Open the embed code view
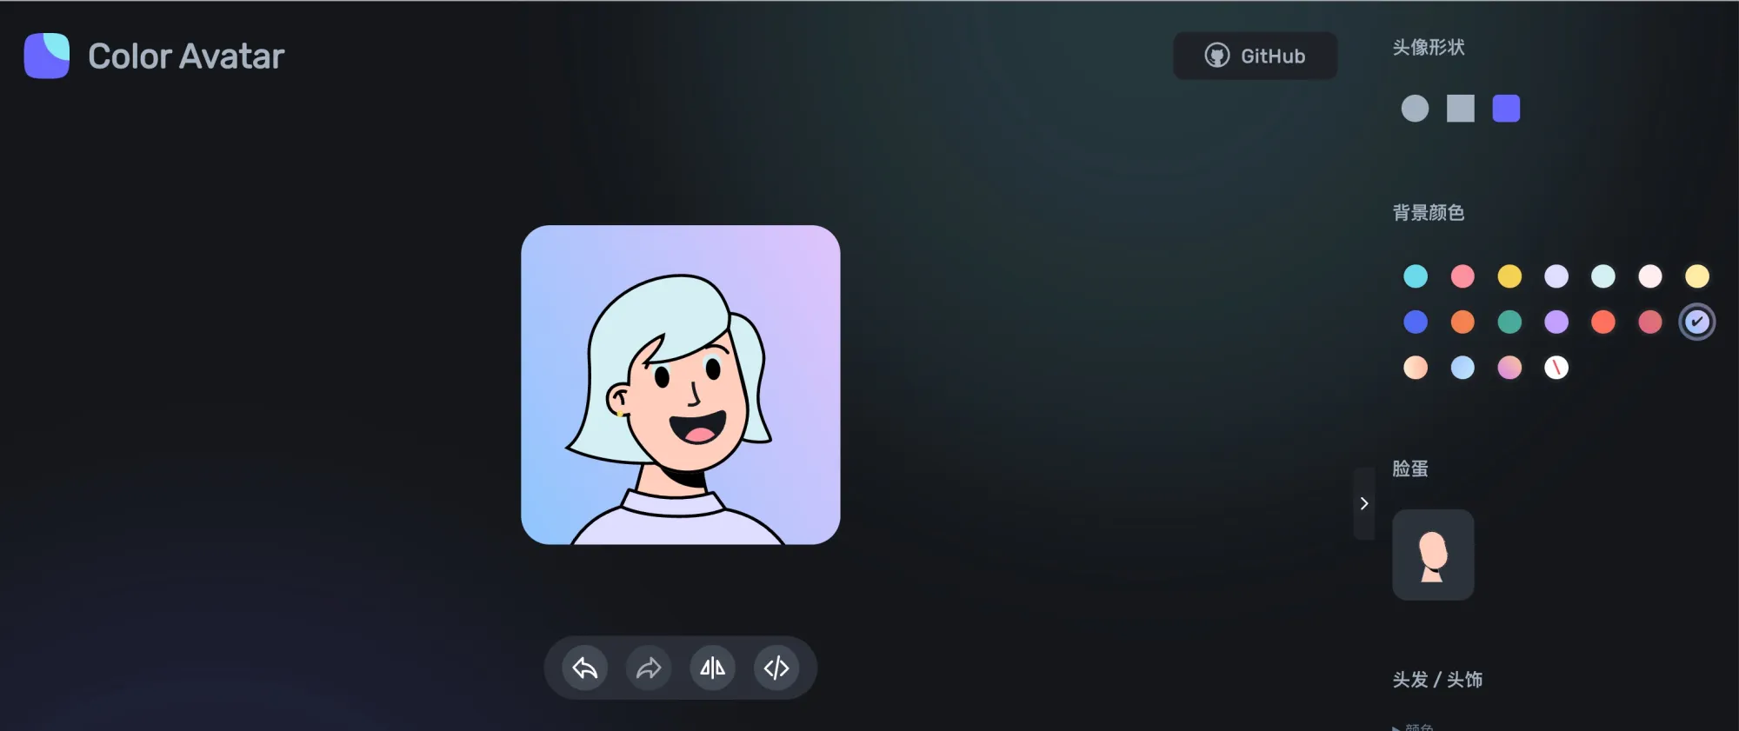The width and height of the screenshot is (1739, 731). (776, 668)
